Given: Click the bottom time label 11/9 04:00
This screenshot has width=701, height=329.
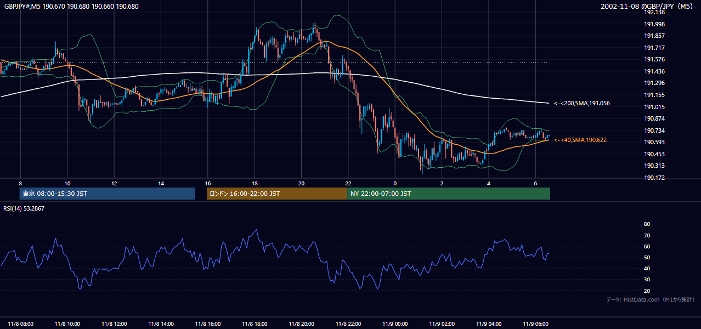Looking at the screenshot, I should click(x=489, y=324).
